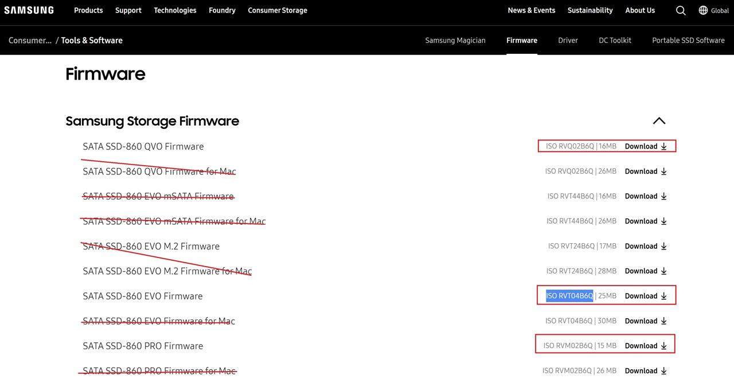Open the Sustainability menu
734x379 pixels.
pyautogui.click(x=590, y=10)
